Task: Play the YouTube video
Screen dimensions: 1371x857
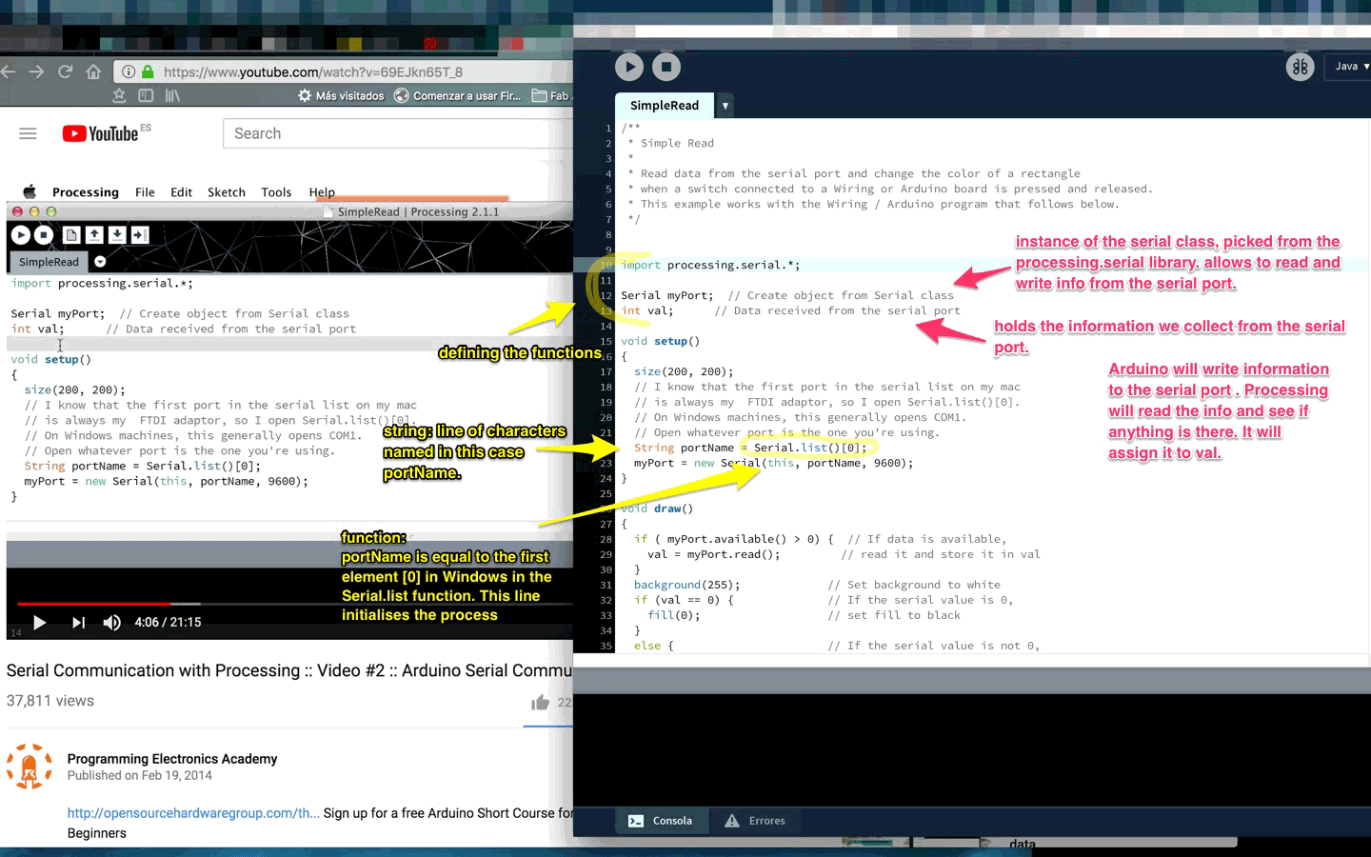Action: click(x=39, y=623)
